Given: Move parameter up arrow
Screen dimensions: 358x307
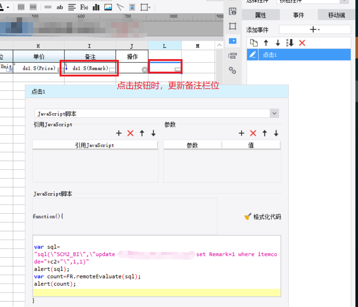Looking at the screenshot, I should (x=265, y=133).
